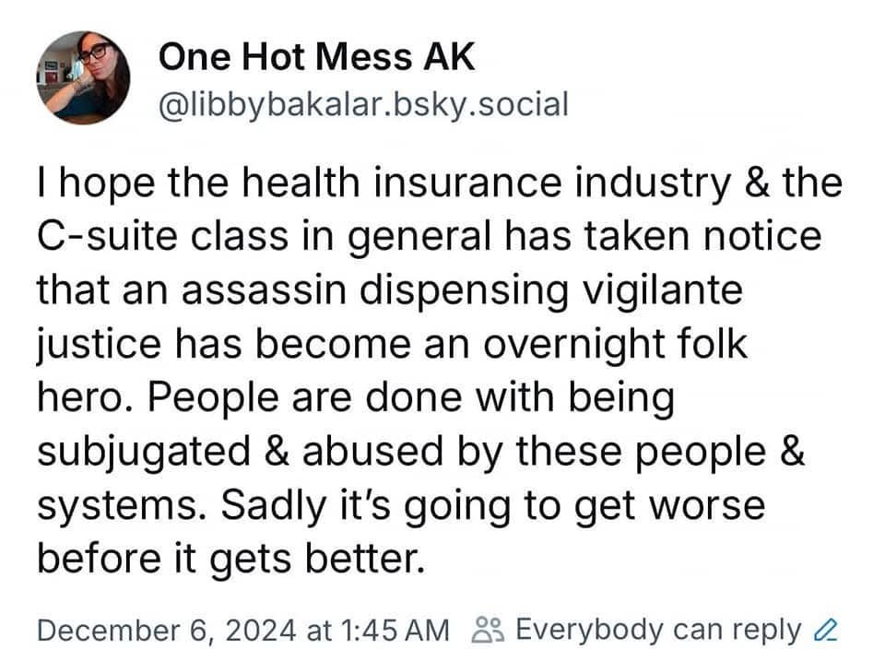Click the phrase "overnight folk" in the post

tap(615, 345)
